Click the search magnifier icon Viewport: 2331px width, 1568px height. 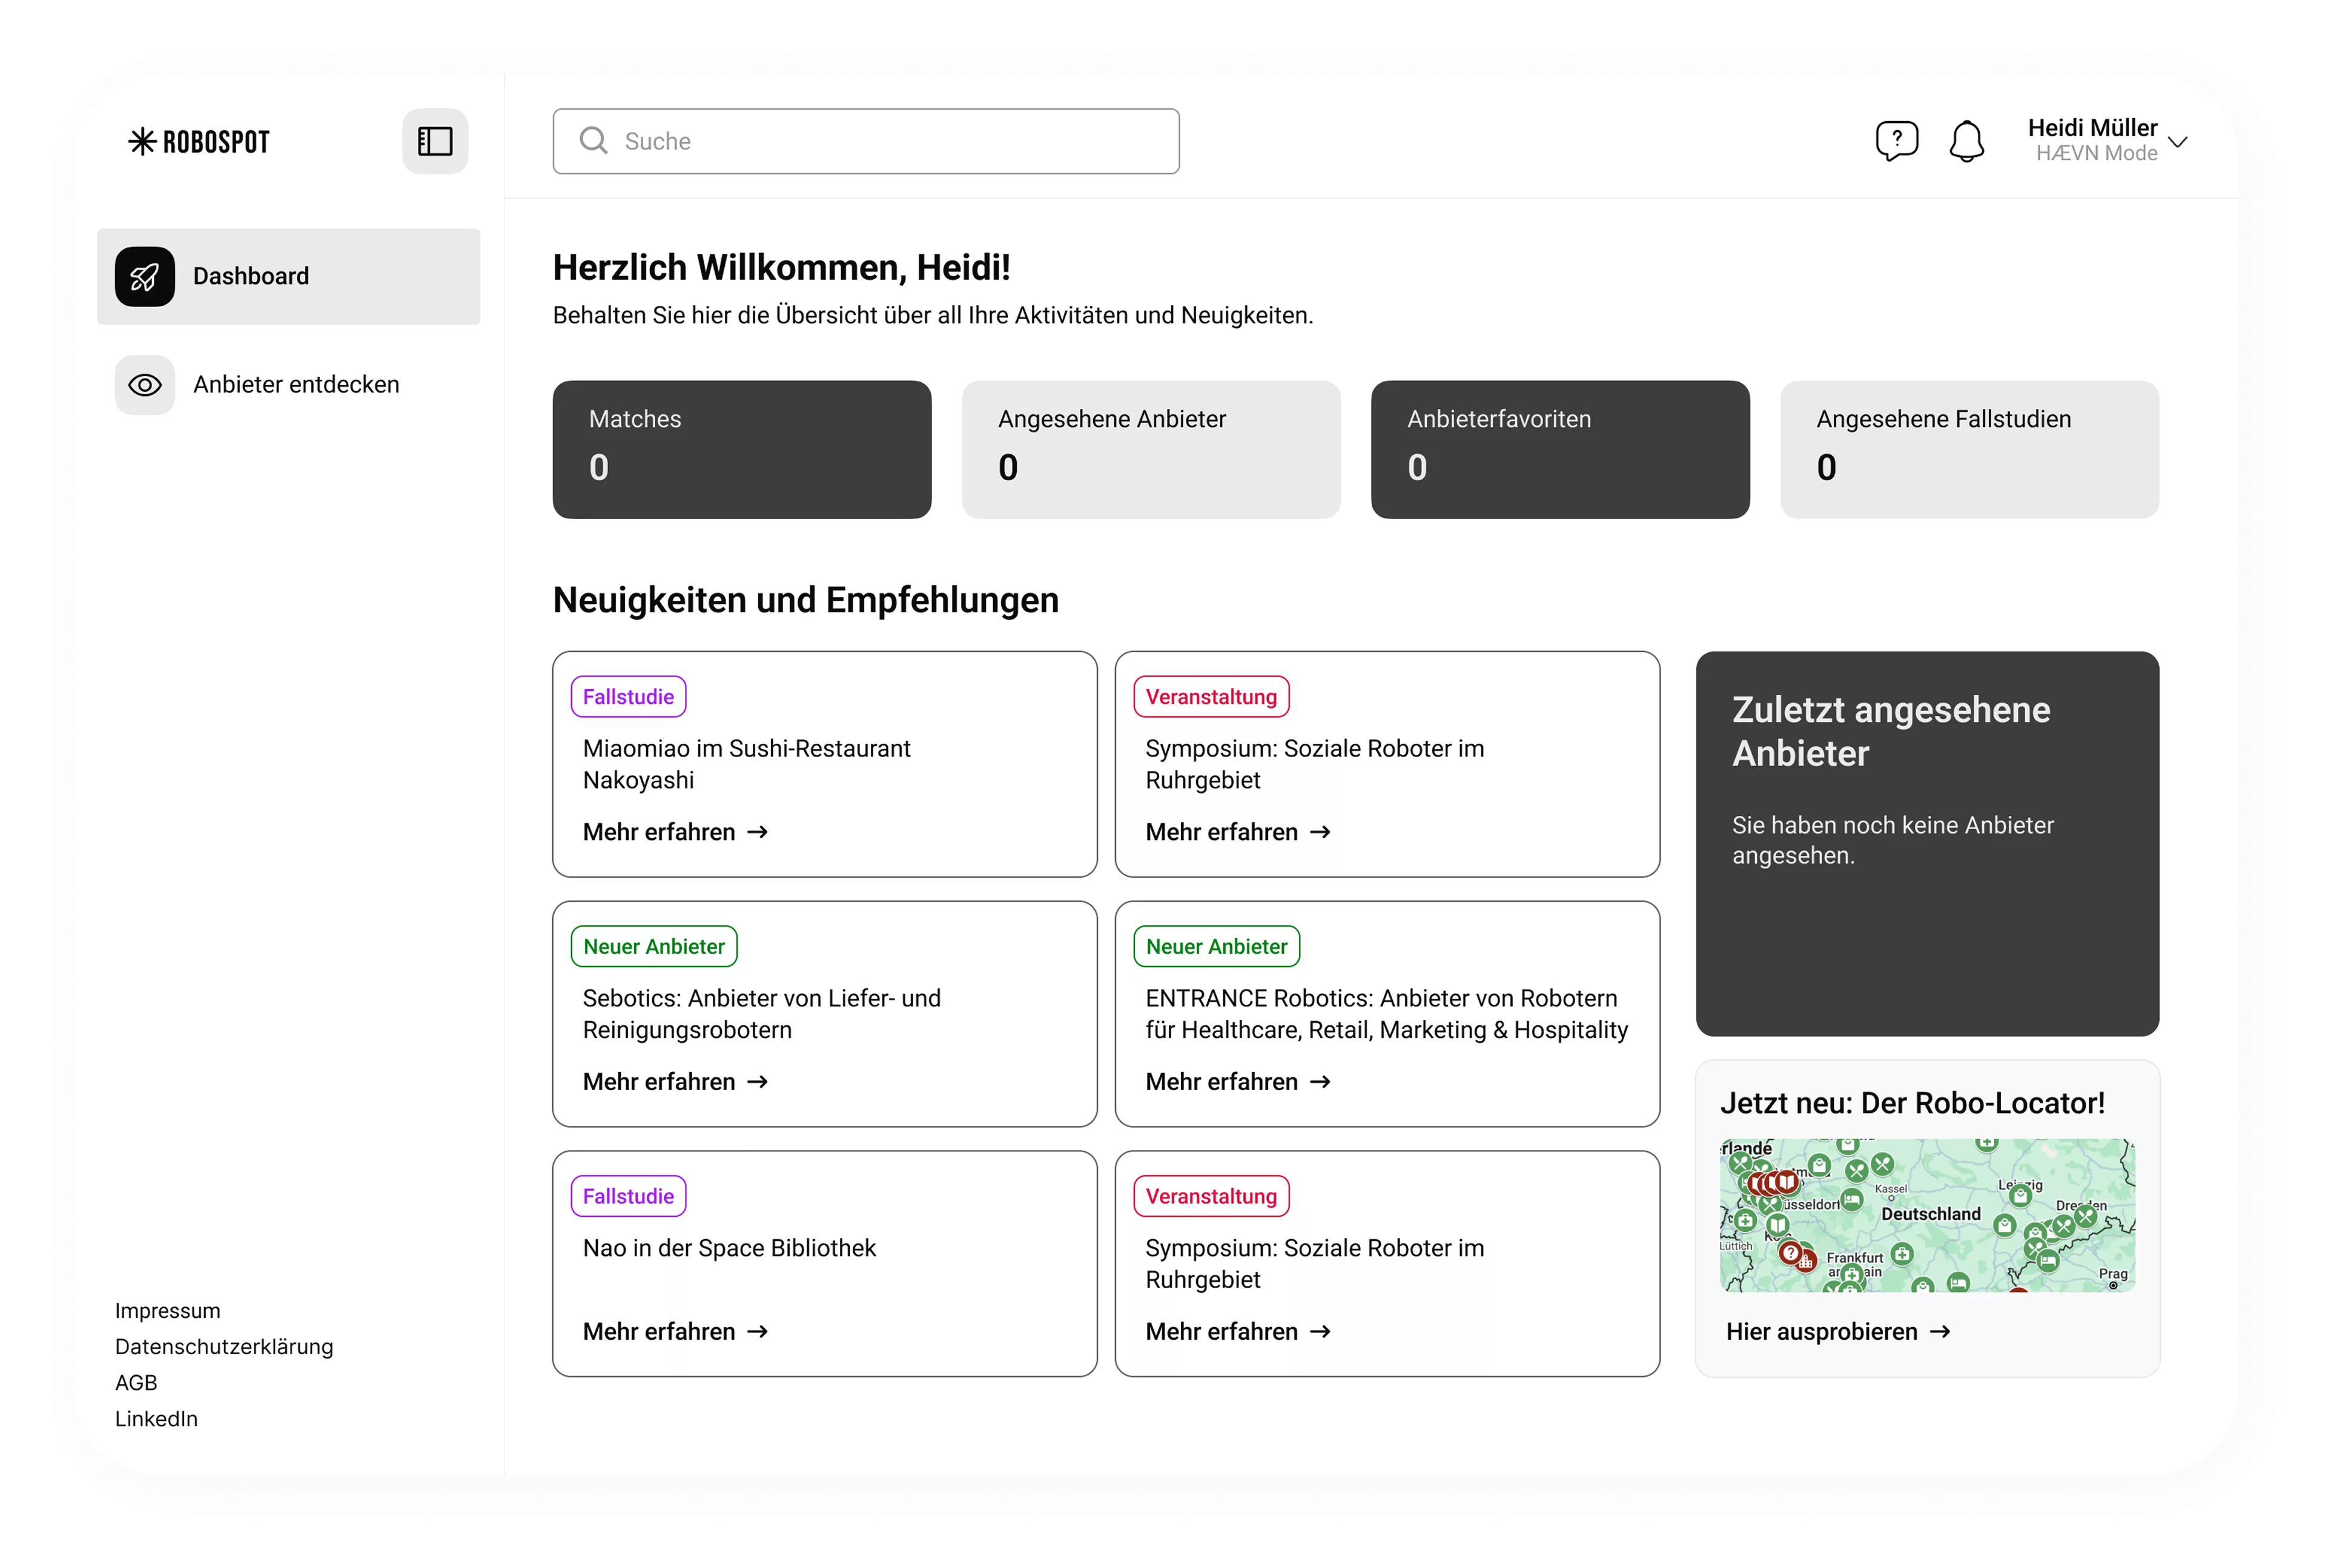click(x=593, y=141)
